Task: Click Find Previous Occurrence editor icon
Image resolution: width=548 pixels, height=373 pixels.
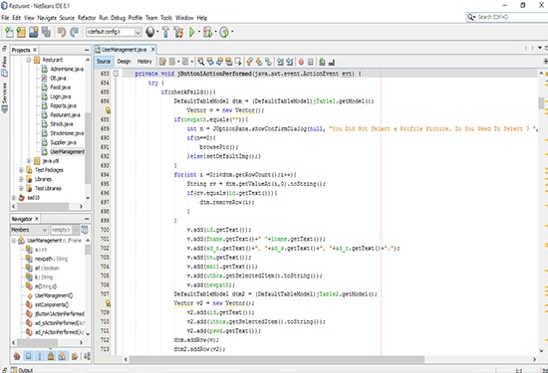Action: pyautogui.click(x=210, y=62)
